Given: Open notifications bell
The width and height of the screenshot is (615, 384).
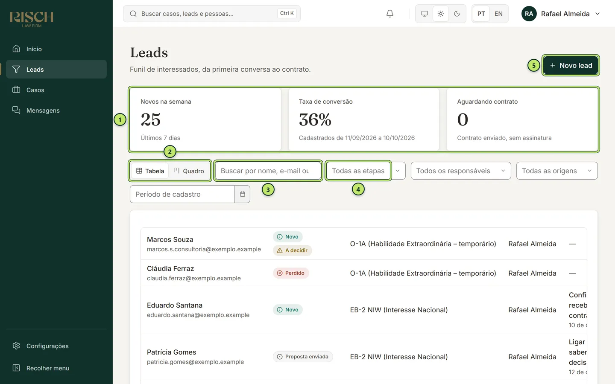Looking at the screenshot, I should (x=390, y=14).
